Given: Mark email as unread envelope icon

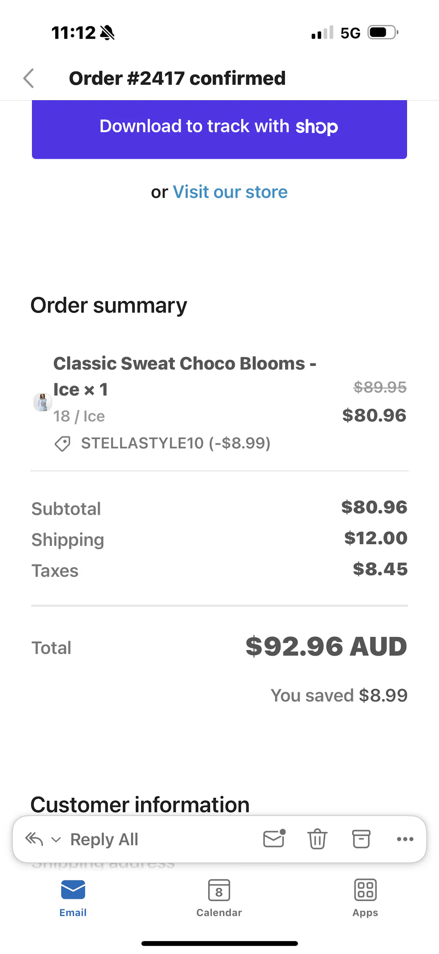Looking at the screenshot, I should coord(274,839).
